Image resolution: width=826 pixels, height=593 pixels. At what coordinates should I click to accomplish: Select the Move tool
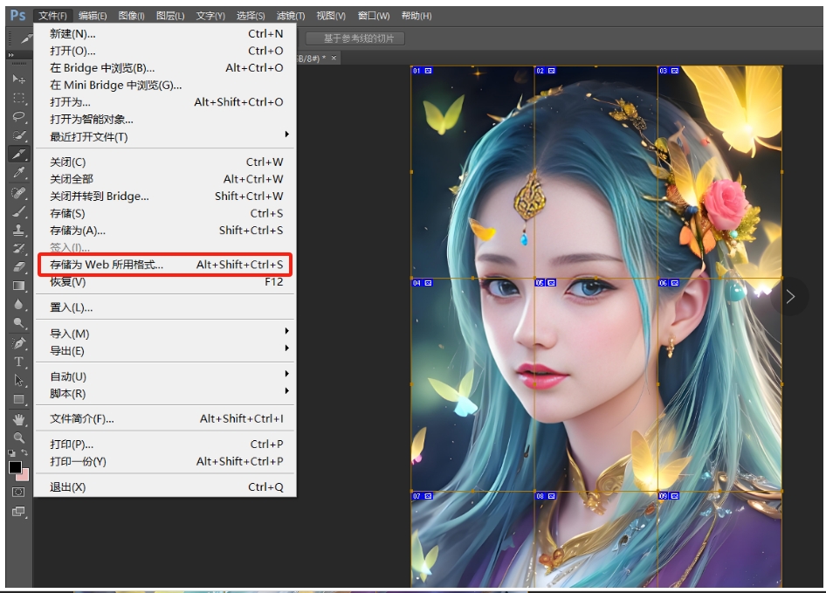[19, 79]
